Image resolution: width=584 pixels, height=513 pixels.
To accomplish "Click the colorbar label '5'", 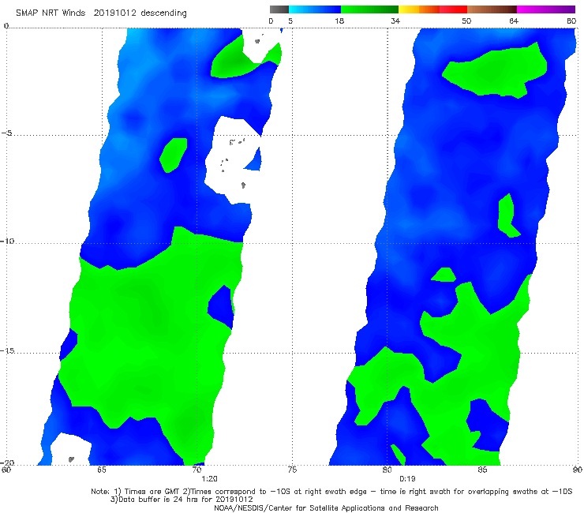I will pos(290,21).
